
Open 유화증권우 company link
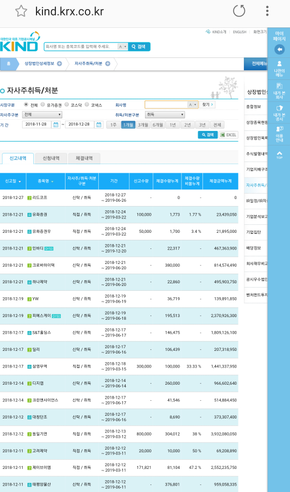[41, 231]
